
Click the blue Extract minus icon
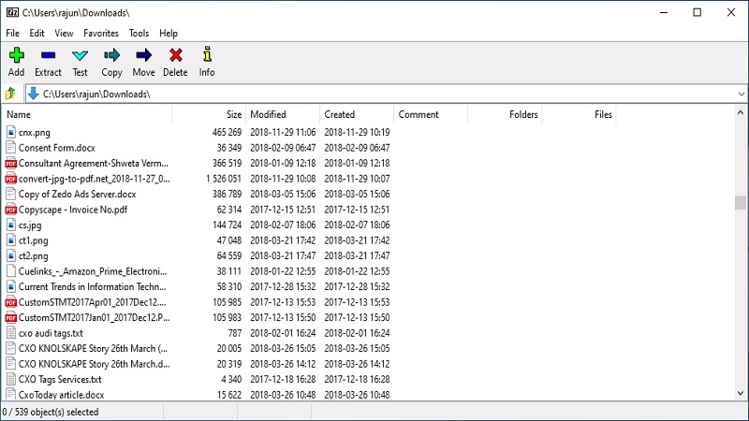pos(48,55)
